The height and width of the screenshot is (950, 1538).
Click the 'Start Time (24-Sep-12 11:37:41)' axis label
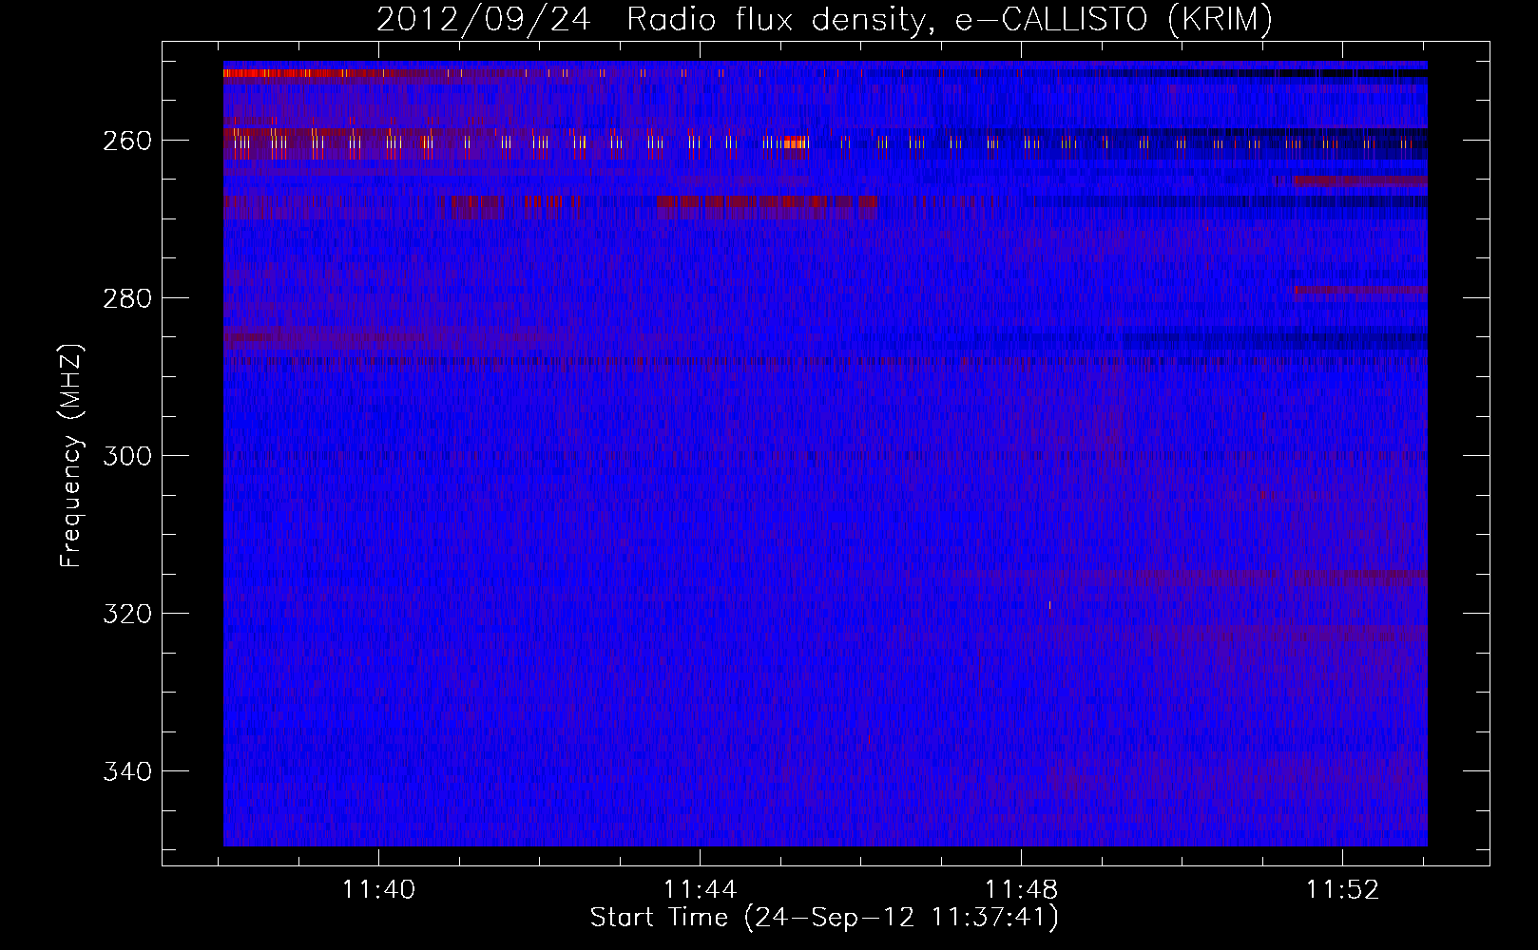824,918
